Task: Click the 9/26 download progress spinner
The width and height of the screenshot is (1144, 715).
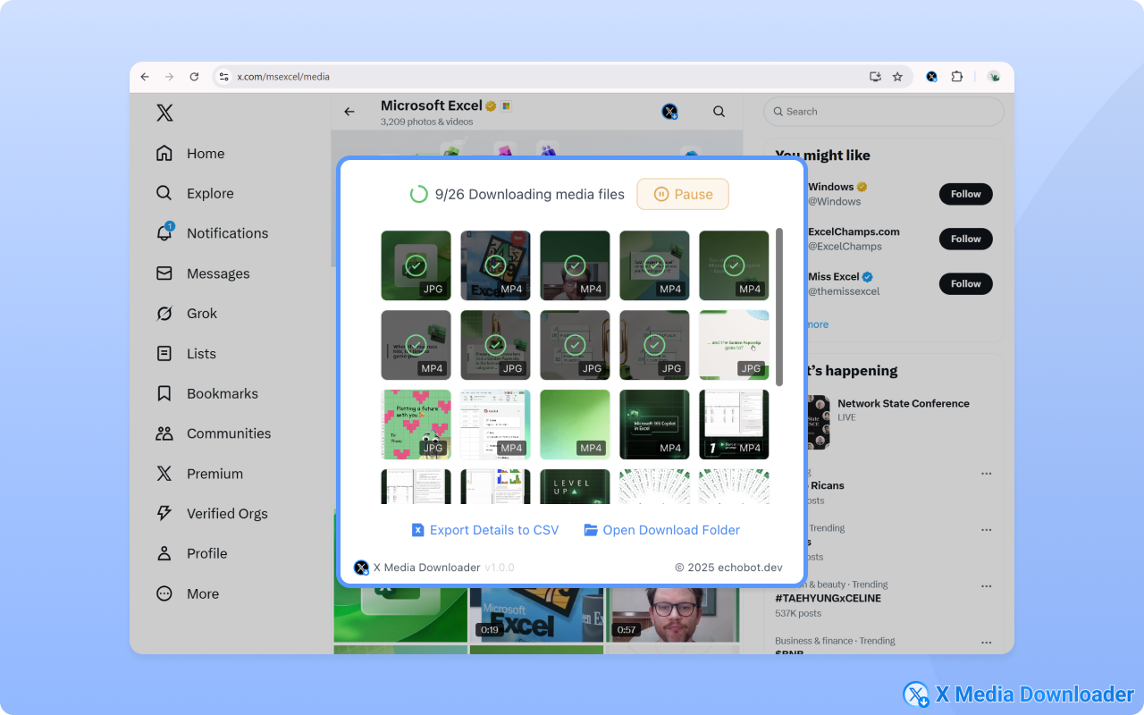Action: 416,194
